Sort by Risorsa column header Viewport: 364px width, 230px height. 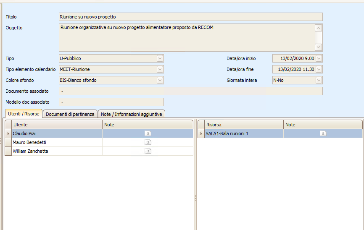click(x=244, y=125)
